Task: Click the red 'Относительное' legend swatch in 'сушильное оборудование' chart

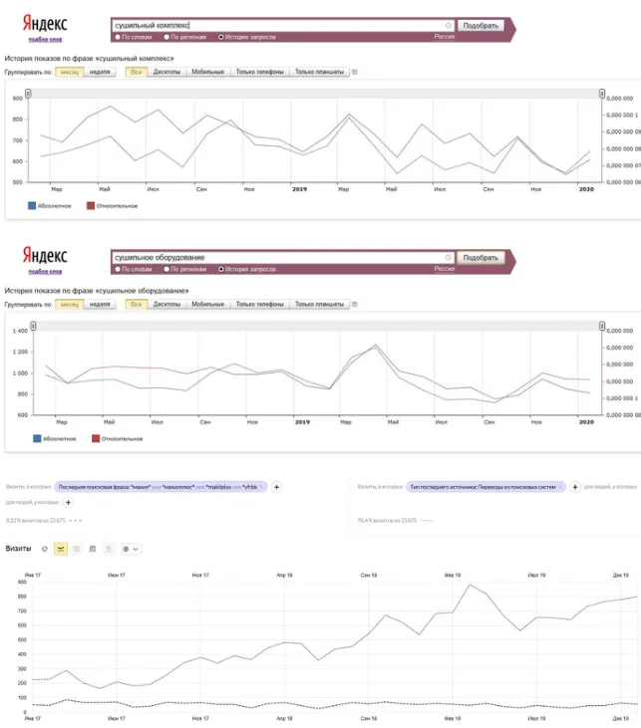Action: 96,438
